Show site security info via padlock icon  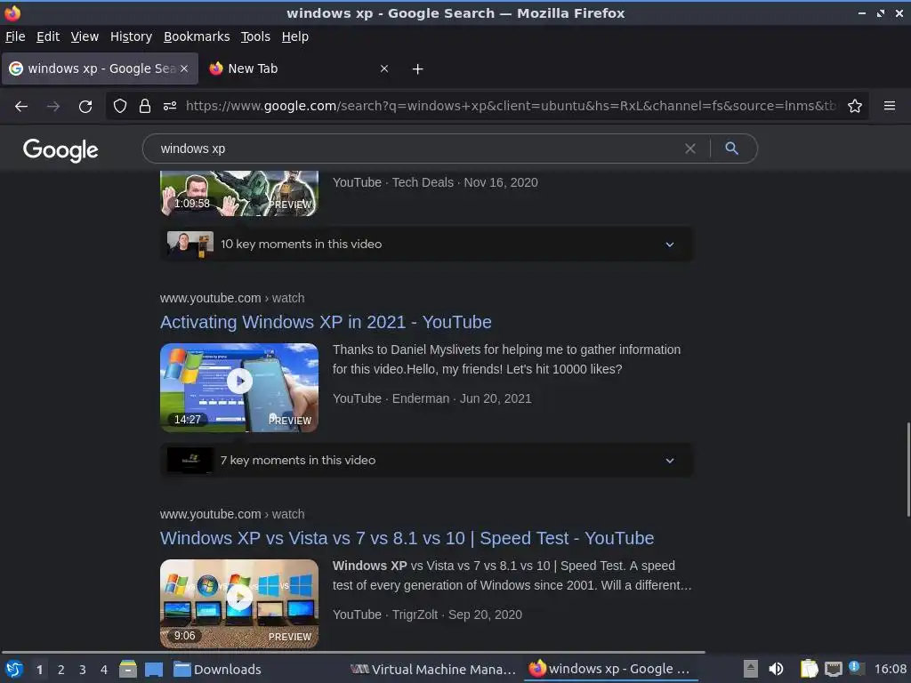coord(145,107)
